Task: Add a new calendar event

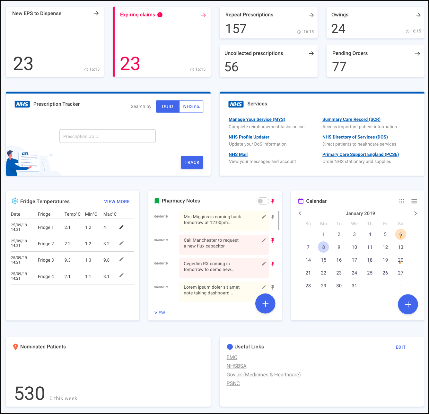Action: coord(408,304)
